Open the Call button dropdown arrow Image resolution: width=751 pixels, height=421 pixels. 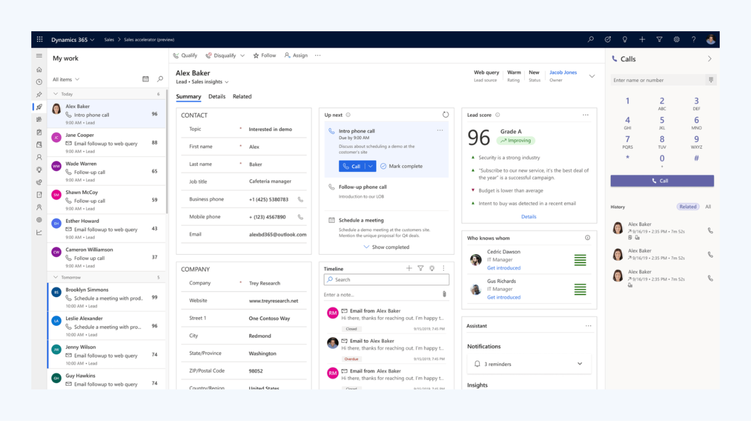tap(370, 166)
